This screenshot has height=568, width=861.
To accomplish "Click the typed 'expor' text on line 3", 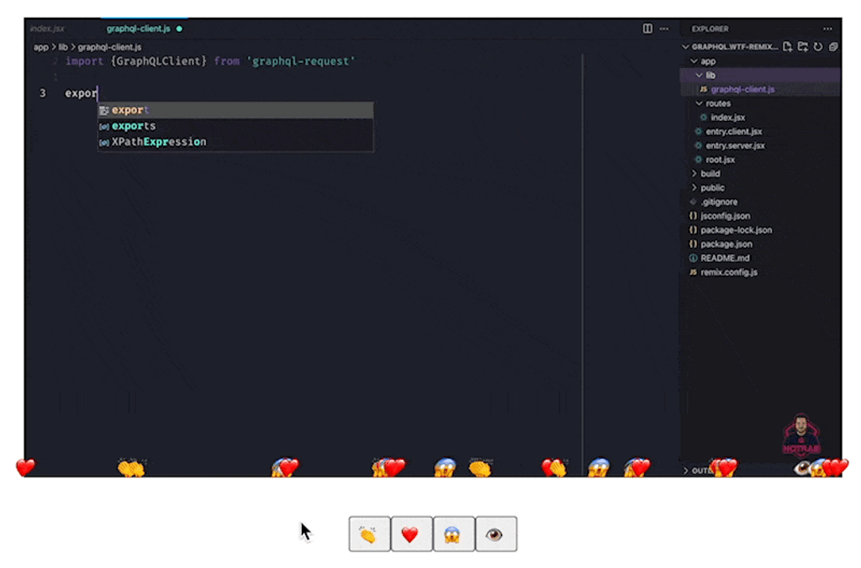I will point(81,93).
